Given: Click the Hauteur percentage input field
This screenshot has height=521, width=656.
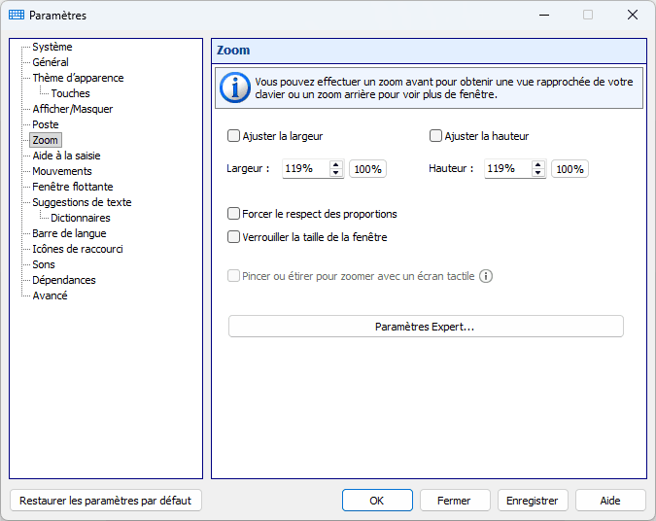Looking at the screenshot, I should (x=508, y=169).
